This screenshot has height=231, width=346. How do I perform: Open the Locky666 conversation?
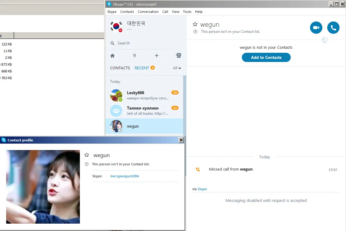click(144, 95)
